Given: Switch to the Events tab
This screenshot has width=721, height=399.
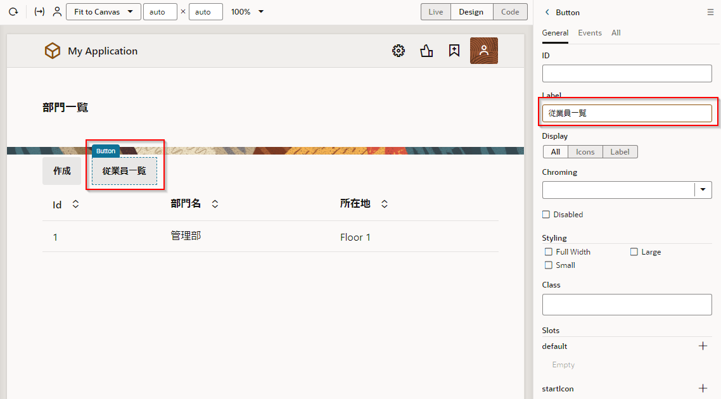Looking at the screenshot, I should (x=589, y=33).
